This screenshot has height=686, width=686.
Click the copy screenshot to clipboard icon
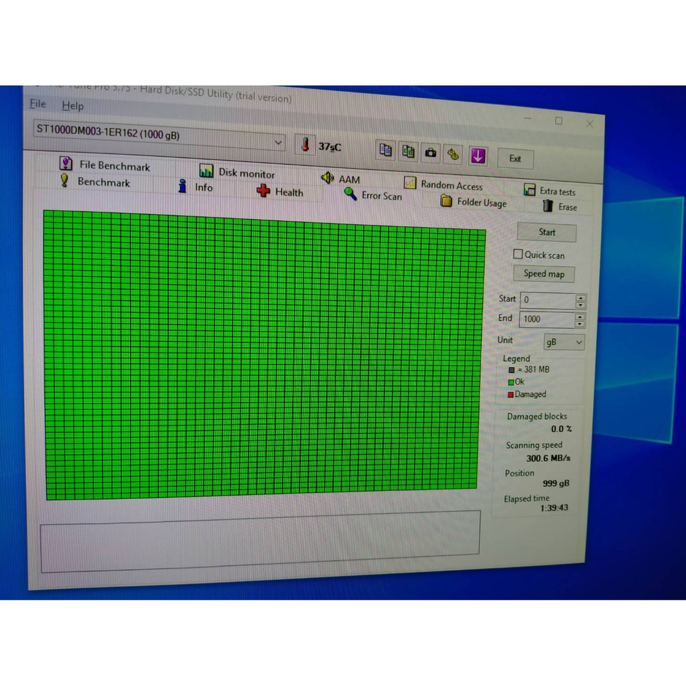click(408, 151)
